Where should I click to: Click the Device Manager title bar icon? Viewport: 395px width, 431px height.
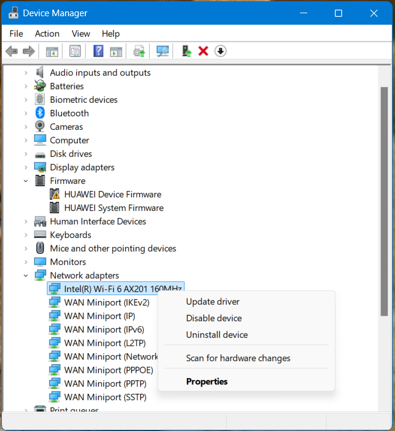point(13,13)
